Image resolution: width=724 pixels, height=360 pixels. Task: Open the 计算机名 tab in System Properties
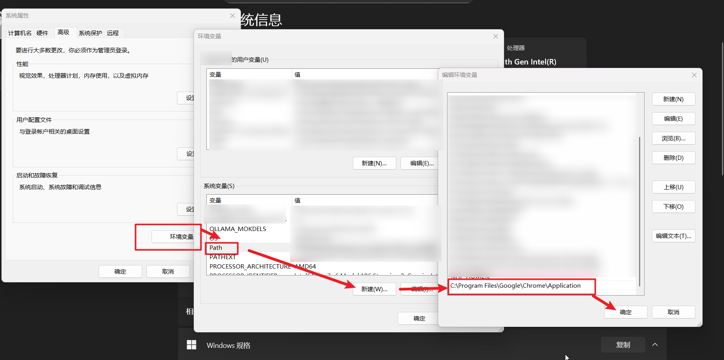20,33
